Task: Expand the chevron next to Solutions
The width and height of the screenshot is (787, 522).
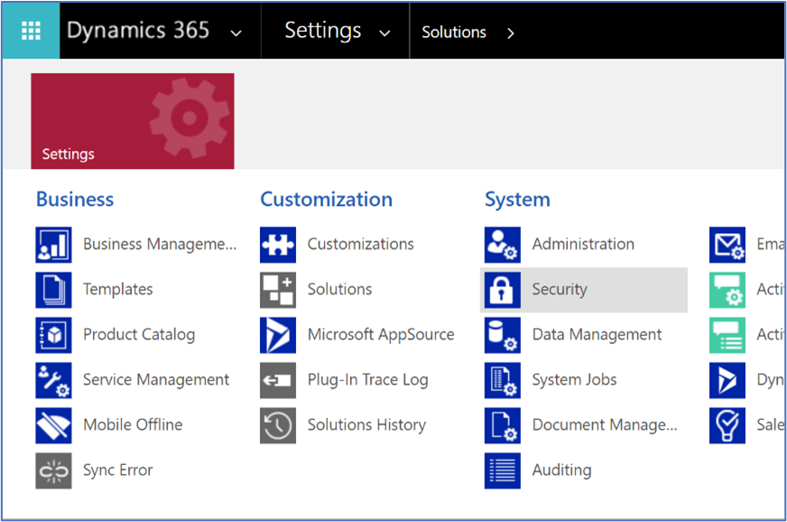Action: tap(511, 33)
